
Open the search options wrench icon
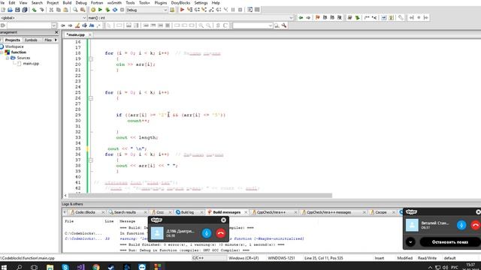[x=284, y=25]
